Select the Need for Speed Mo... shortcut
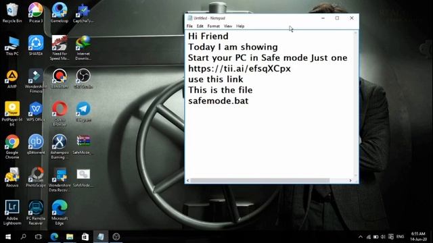The image size is (433, 243). click(60, 48)
